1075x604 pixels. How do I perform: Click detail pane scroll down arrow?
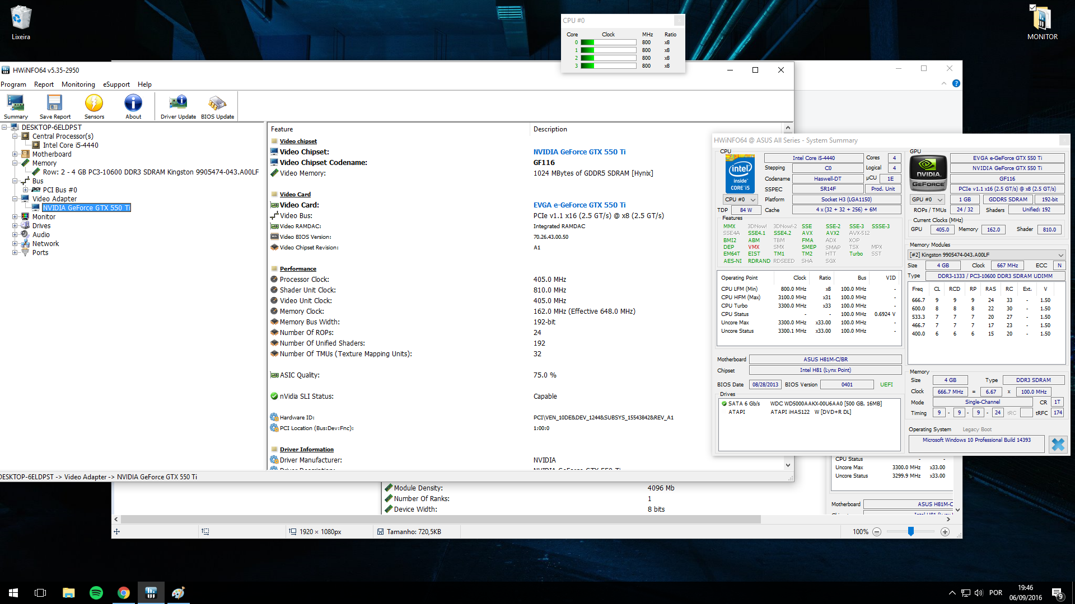788,465
